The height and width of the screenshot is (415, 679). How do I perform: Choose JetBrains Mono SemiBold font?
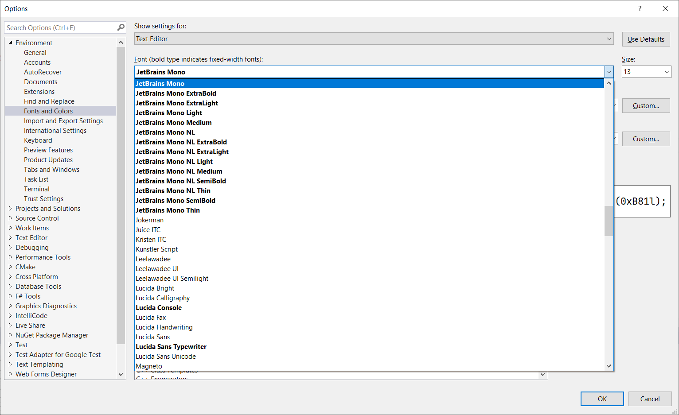tap(369, 200)
